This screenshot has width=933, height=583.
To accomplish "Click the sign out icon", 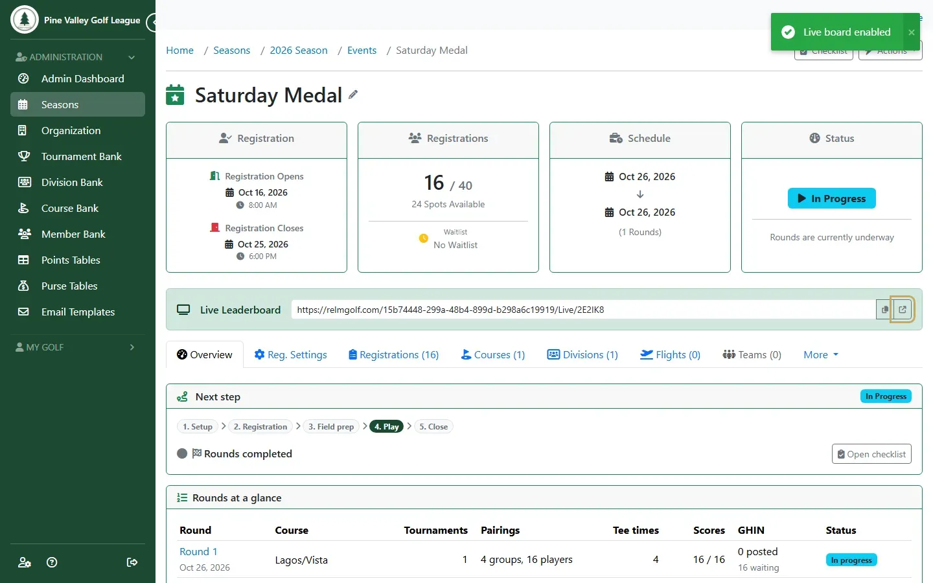I will click(x=132, y=562).
